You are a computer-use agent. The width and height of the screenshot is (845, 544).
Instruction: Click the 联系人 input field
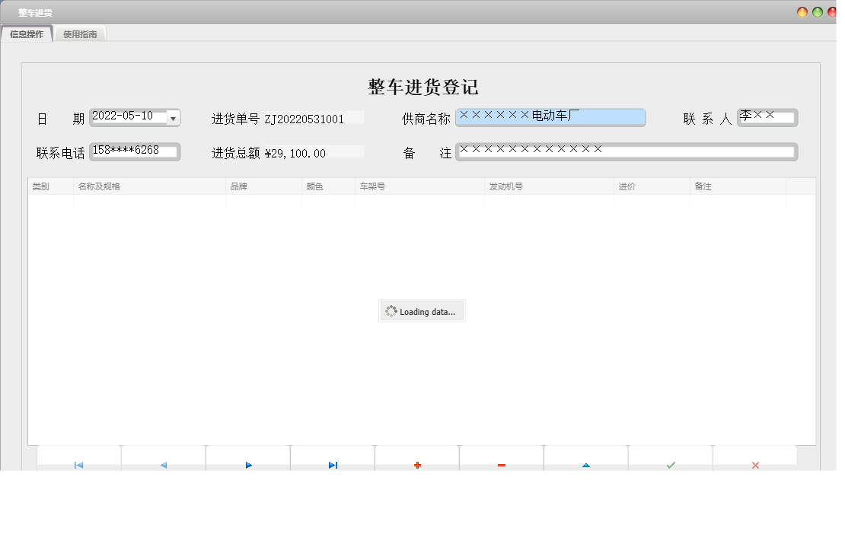[x=767, y=117]
